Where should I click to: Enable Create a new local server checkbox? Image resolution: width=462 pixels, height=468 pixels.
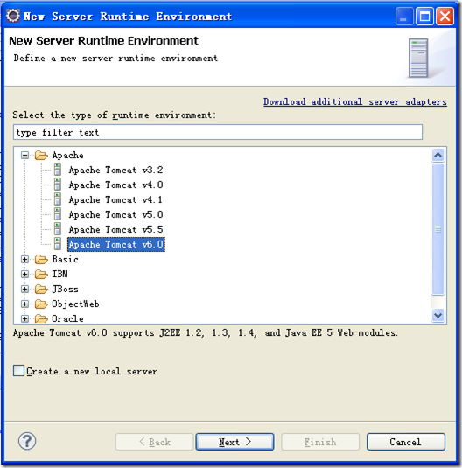tap(19, 370)
